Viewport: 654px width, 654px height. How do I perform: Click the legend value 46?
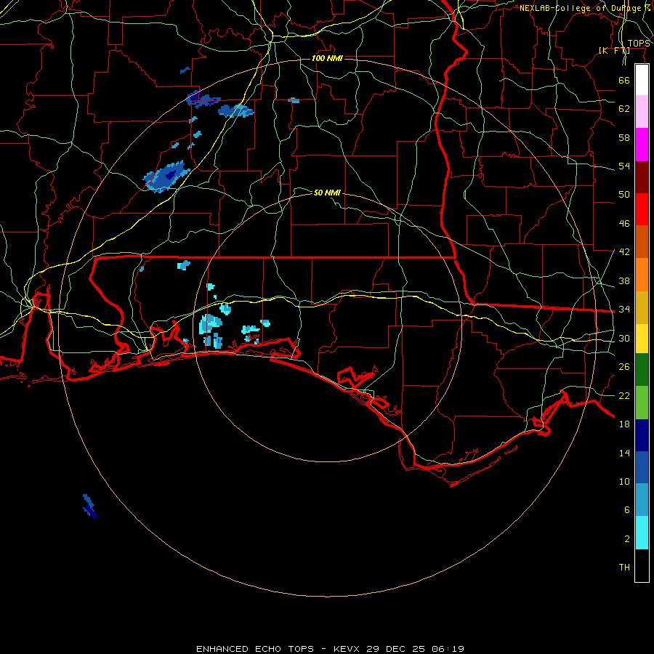(624, 224)
